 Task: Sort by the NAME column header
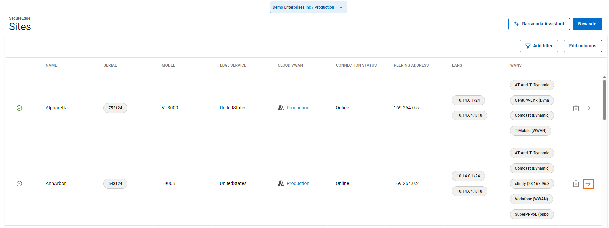[x=51, y=65]
